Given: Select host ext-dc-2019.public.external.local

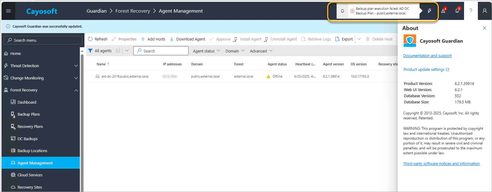Looking at the screenshot, I should coord(125,76).
